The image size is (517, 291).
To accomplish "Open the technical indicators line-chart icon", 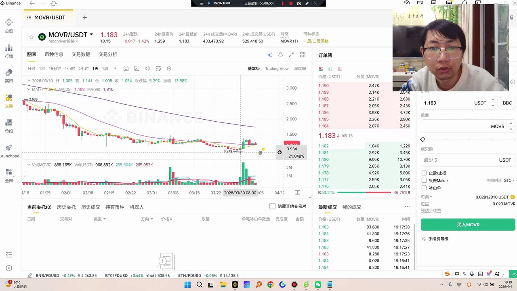I will pos(137,69).
